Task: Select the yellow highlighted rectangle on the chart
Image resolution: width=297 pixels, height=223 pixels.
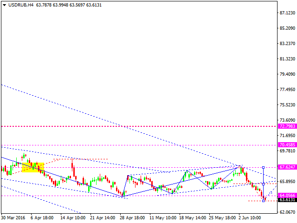Action: click(33, 167)
